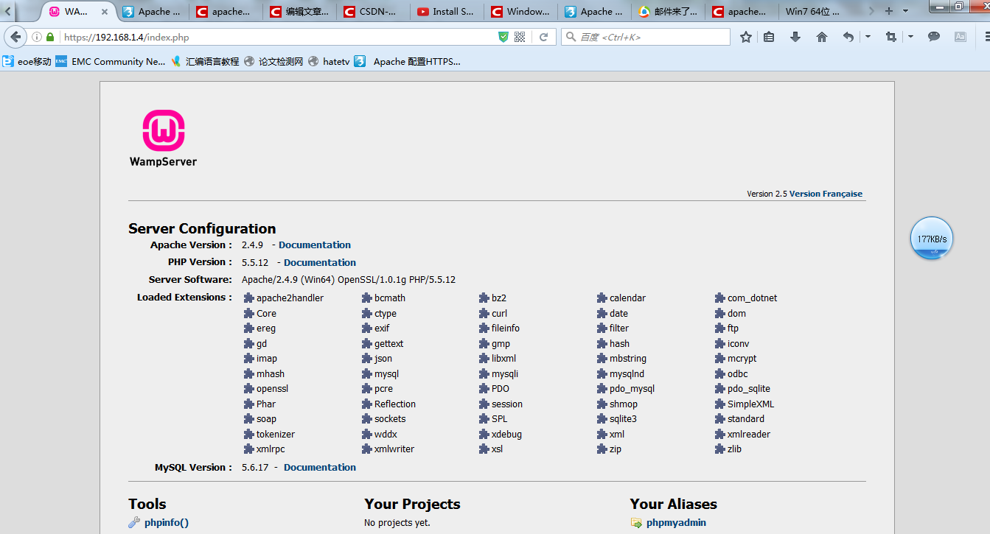Open the QR code icon in address bar
The height and width of the screenshot is (534, 990).
[x=520, y=37]
